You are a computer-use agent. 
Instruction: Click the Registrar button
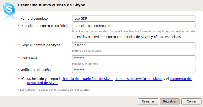(x=170, y=101)
